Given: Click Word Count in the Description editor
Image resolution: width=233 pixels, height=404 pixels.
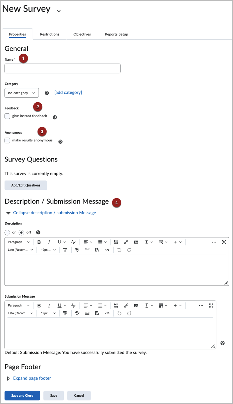Looking at the screenshot, I should [x=87, y=250].
